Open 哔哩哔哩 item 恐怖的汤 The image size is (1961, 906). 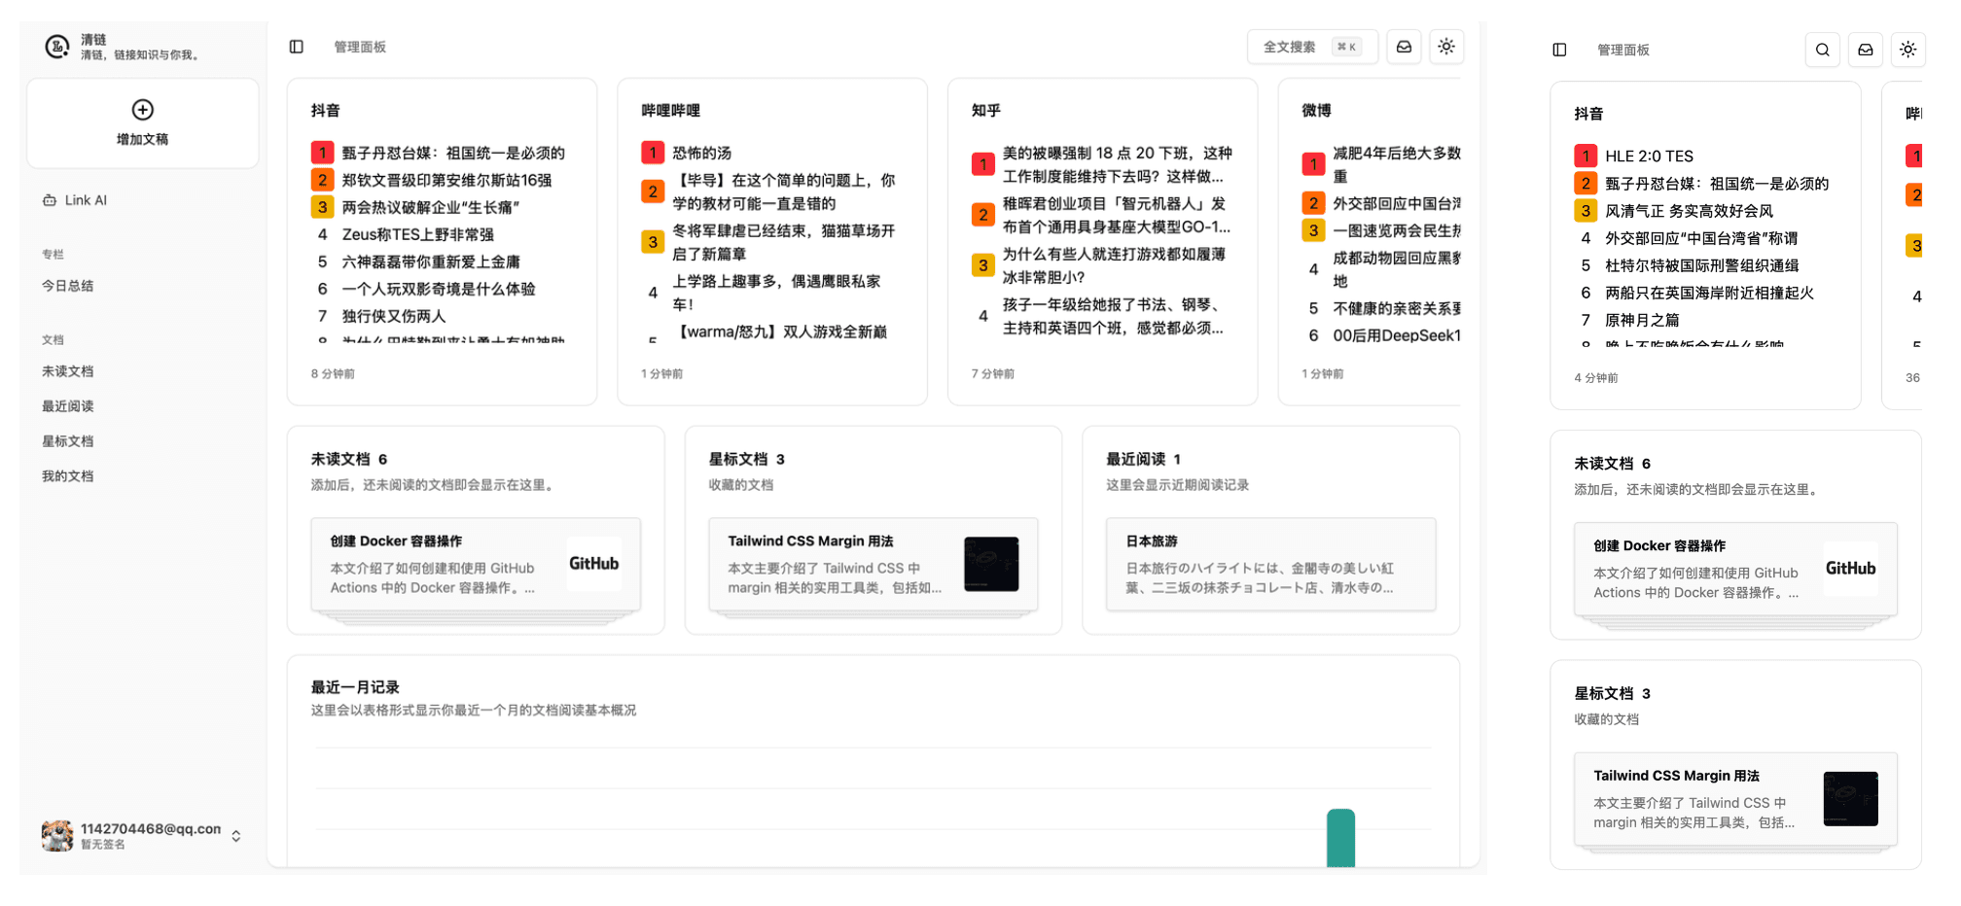[701, 153]
